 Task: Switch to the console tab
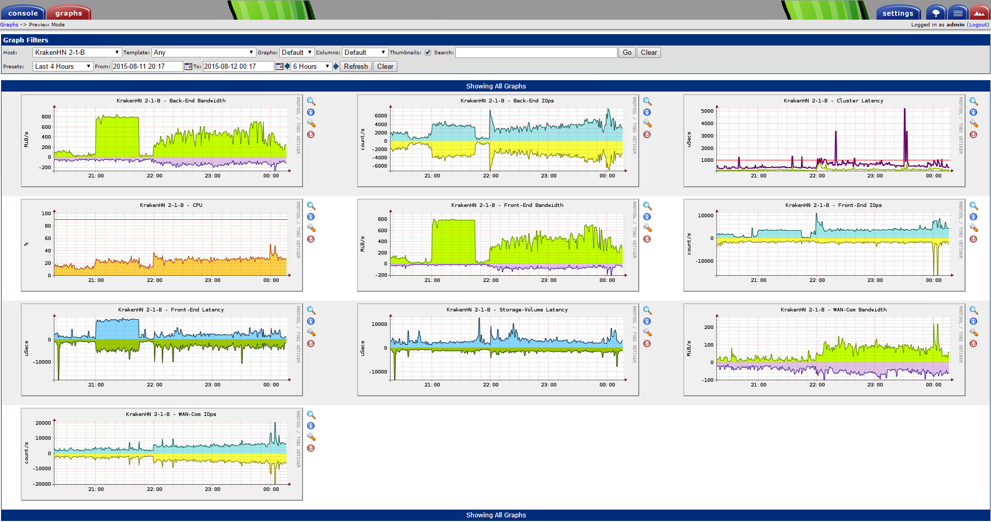(x=23, y=13)
